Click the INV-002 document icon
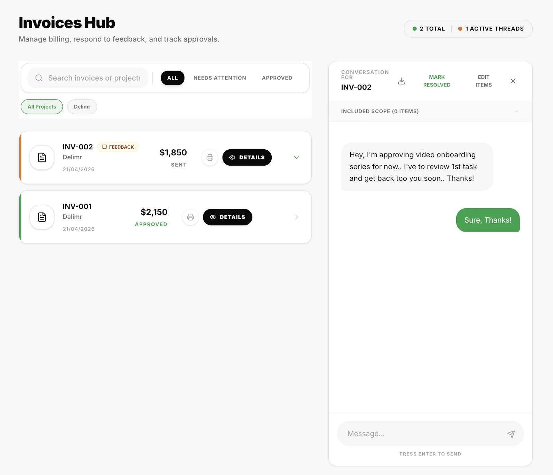Screen dimensions: 553x475 click(42, 158)
